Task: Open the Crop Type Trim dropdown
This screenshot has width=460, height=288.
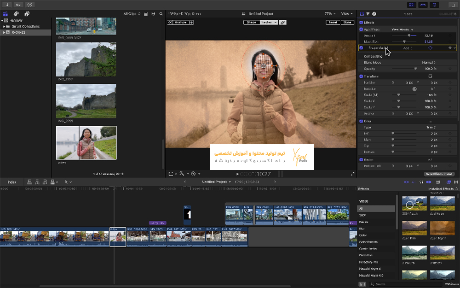Action: coord(431,127)
